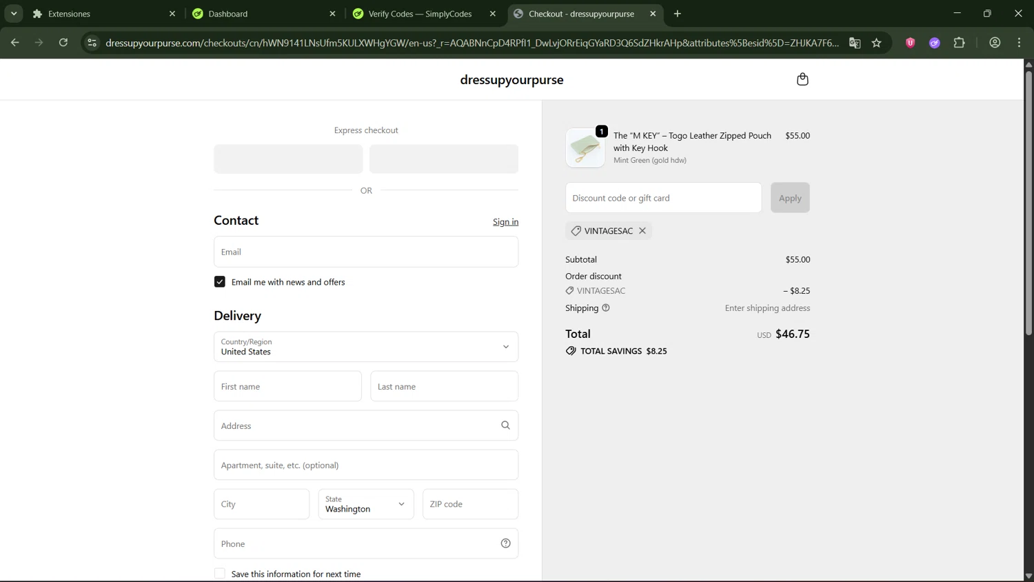Focus the City input field
This screenshot has width=1034, height=582.
(x=261, y=504)
